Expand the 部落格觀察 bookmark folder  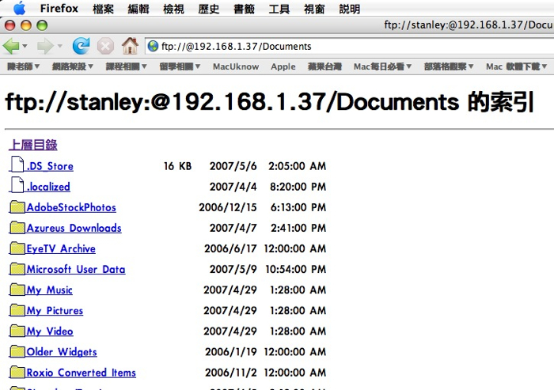[x=449, y=66]
